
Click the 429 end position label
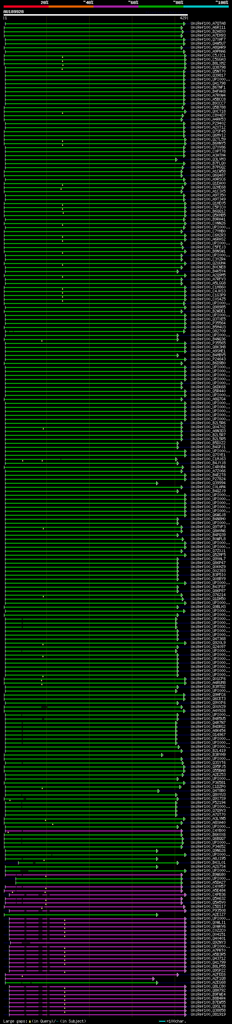(x=183, y=18)
